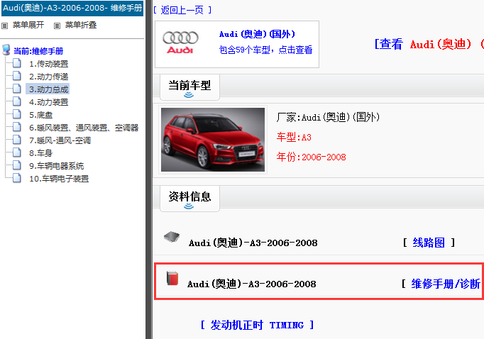The height and width of the screenshot is (339, 484).
Task: Open 8.车身 body section
Action: tap(40, 153)
